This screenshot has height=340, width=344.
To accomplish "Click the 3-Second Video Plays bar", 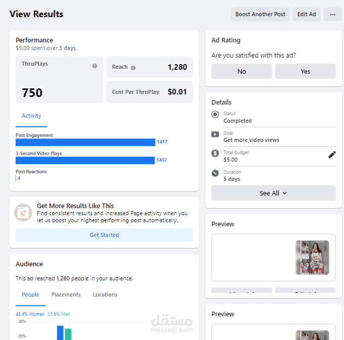I will coord(85,161).
